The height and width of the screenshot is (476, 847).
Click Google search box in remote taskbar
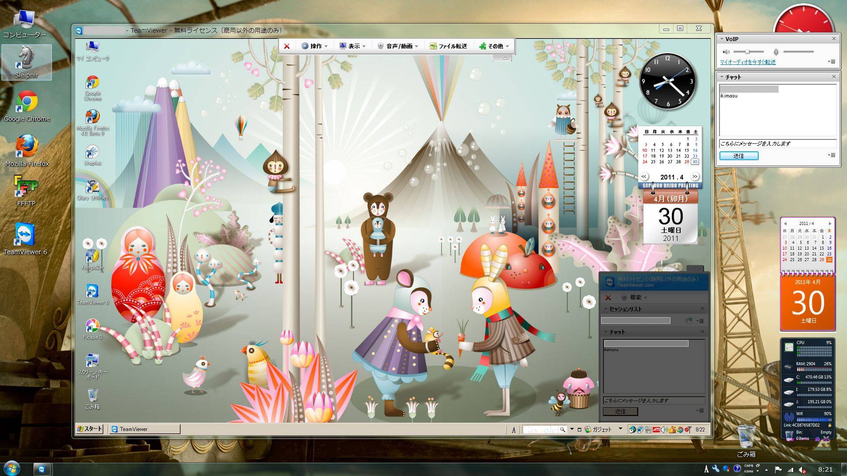tap(541, 429)
